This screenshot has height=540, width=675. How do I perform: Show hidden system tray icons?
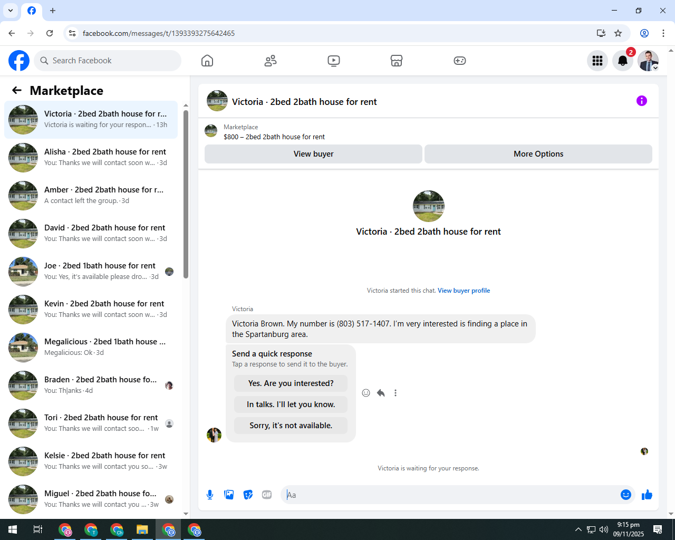[x=578, y=529]
